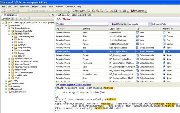Sort results by the Schema column header
180x113 pixels.
click(95, 29)
